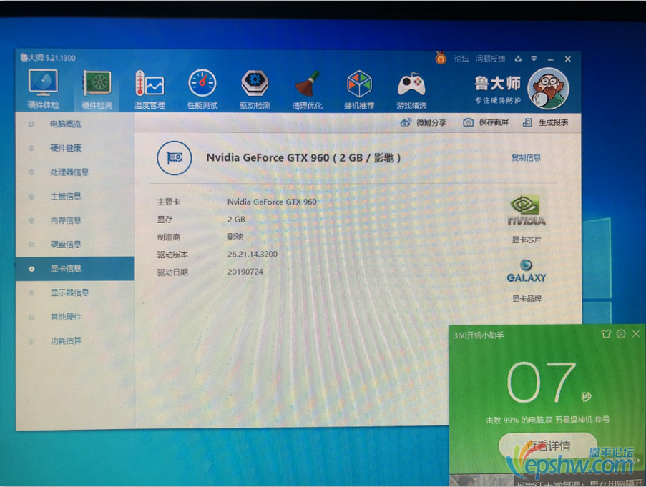Click driver version 26.21.14.3200
The image size is (646, 487).
tap(253, 254)
